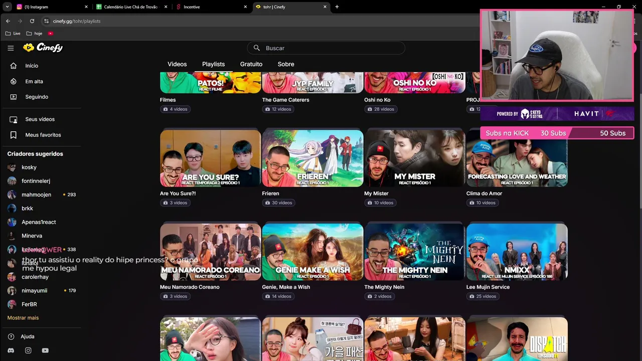Viewport: 642px width, 361px height.
Task: Open the NMIXX Lee Mujin Service thumbnail
Action: click(517, 252)
